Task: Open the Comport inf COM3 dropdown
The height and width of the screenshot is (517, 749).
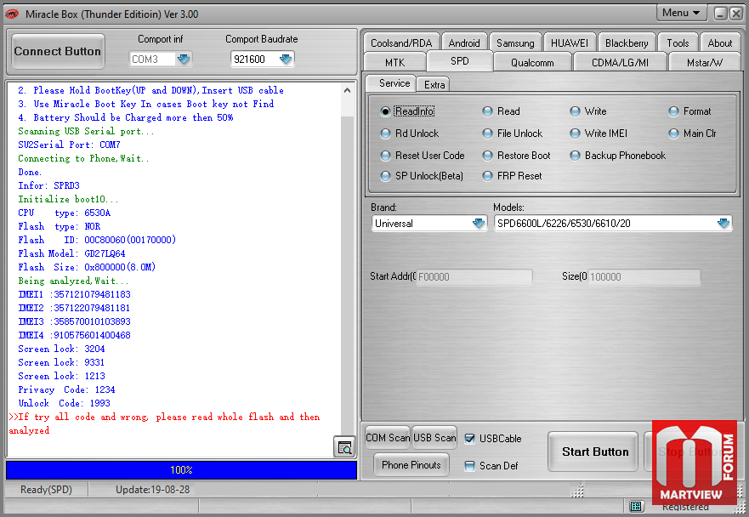Action: point(184,60)
